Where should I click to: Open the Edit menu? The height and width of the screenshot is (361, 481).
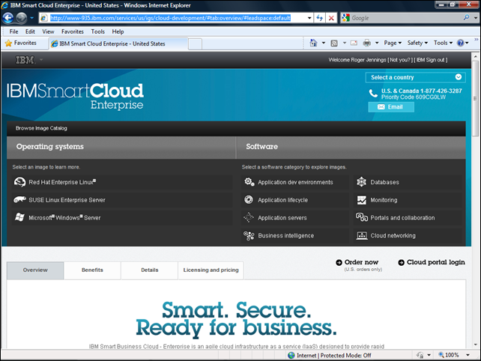pyautogui.click(x=30, y=31)
